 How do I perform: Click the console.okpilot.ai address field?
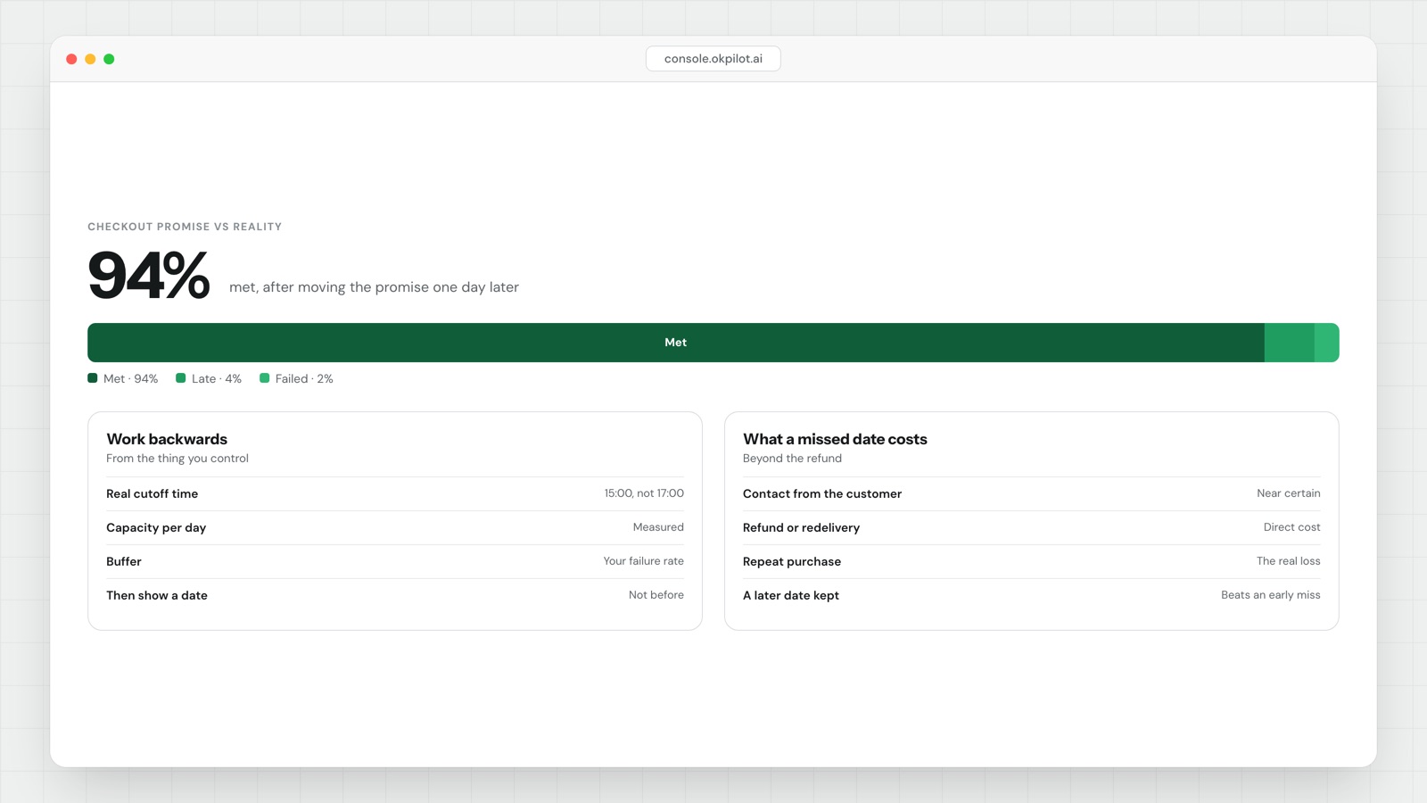713,59
